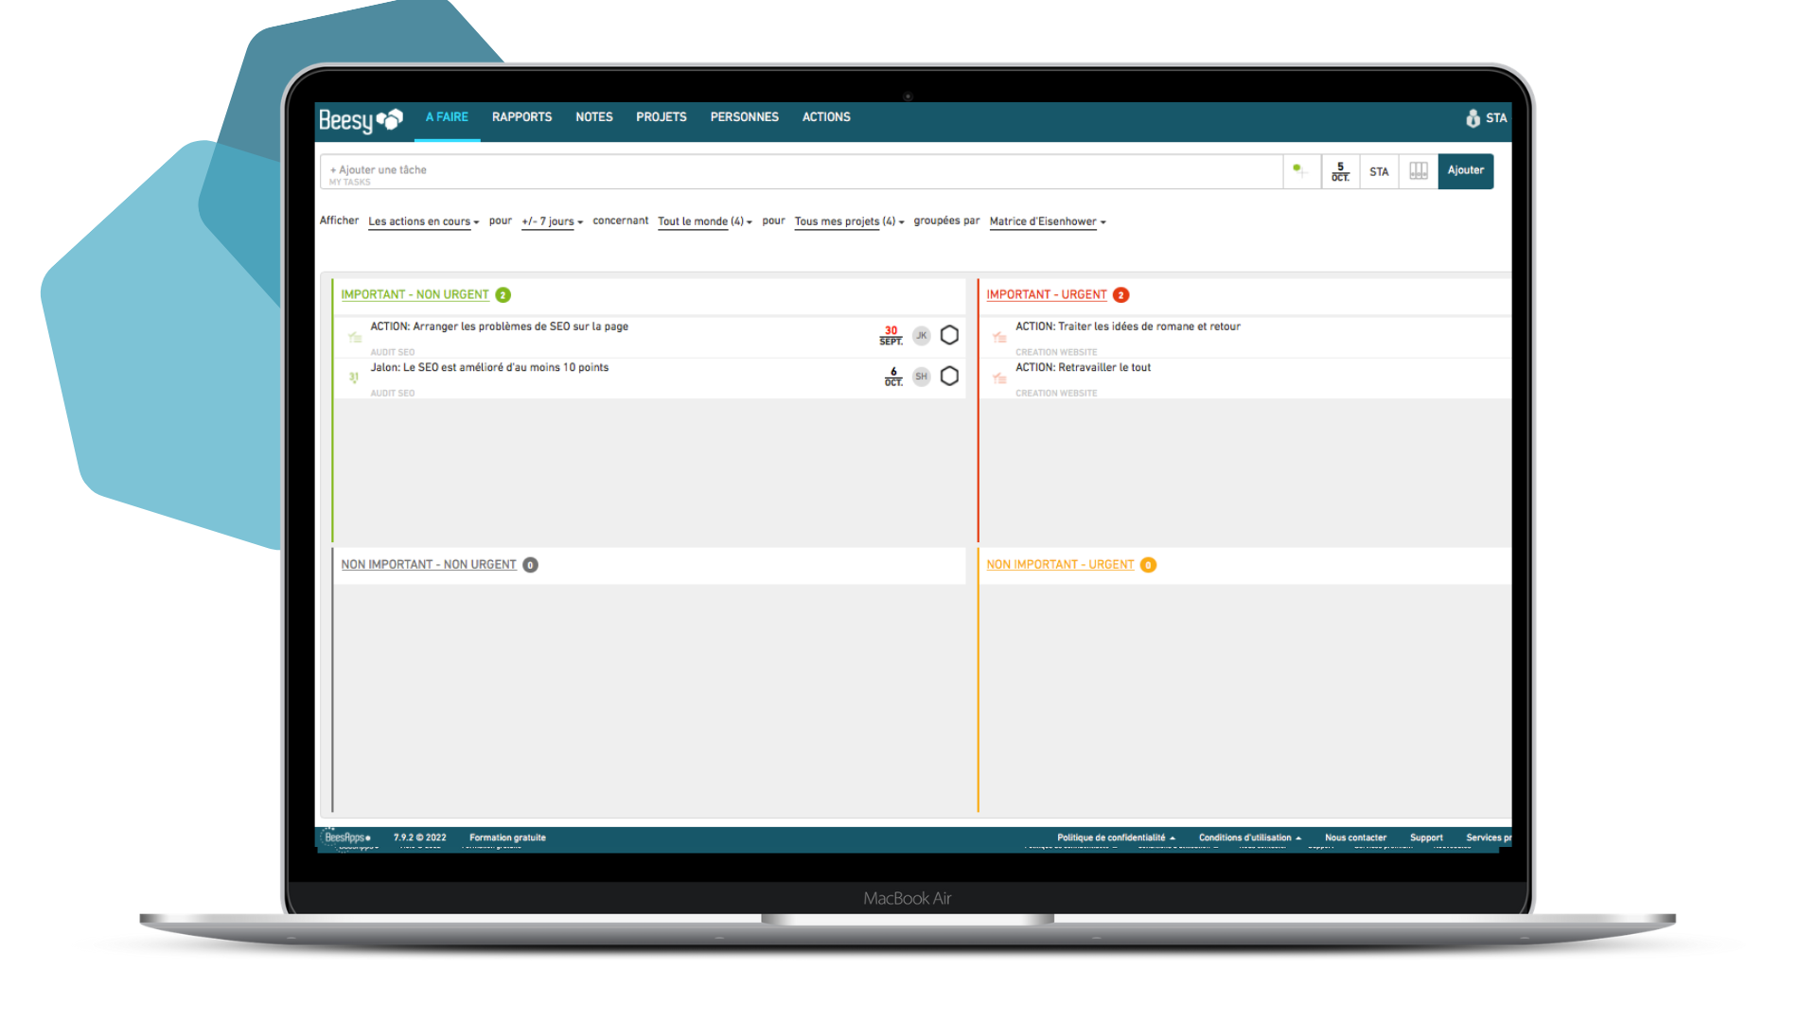
Task: Select the PROJETS navigation tab
Action: [662, 116]
